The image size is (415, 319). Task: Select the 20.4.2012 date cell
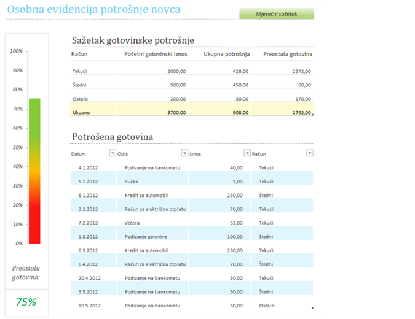(90, 278)
